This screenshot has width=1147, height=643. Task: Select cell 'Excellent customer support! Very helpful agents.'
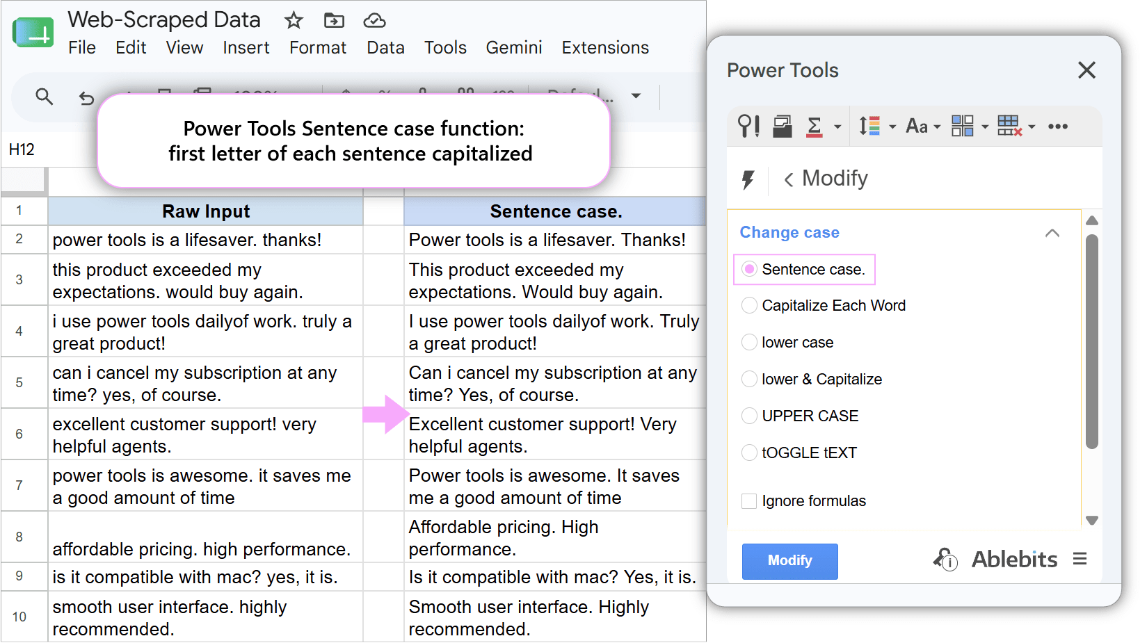pyautogui.click(x=555, y=434)
